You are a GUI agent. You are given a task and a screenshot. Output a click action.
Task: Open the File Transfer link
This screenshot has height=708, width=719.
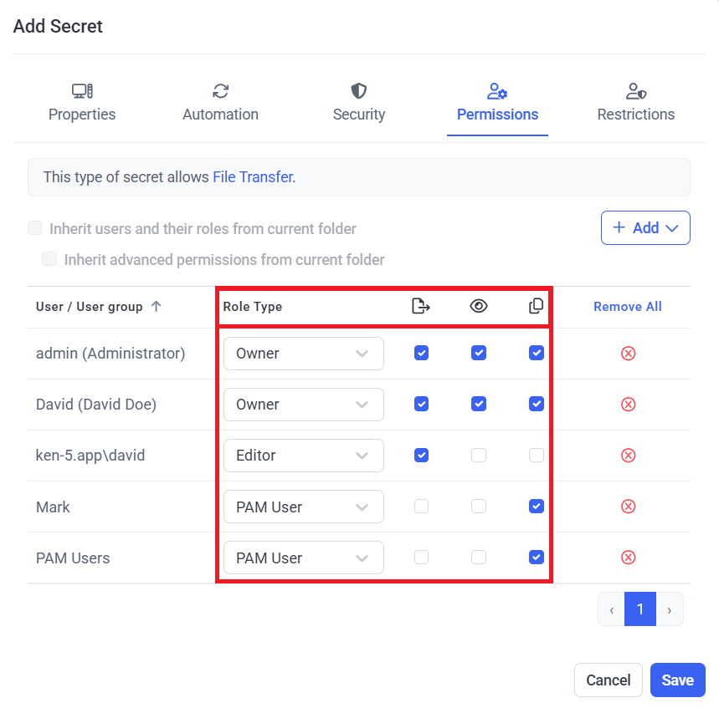click(252, 177)
